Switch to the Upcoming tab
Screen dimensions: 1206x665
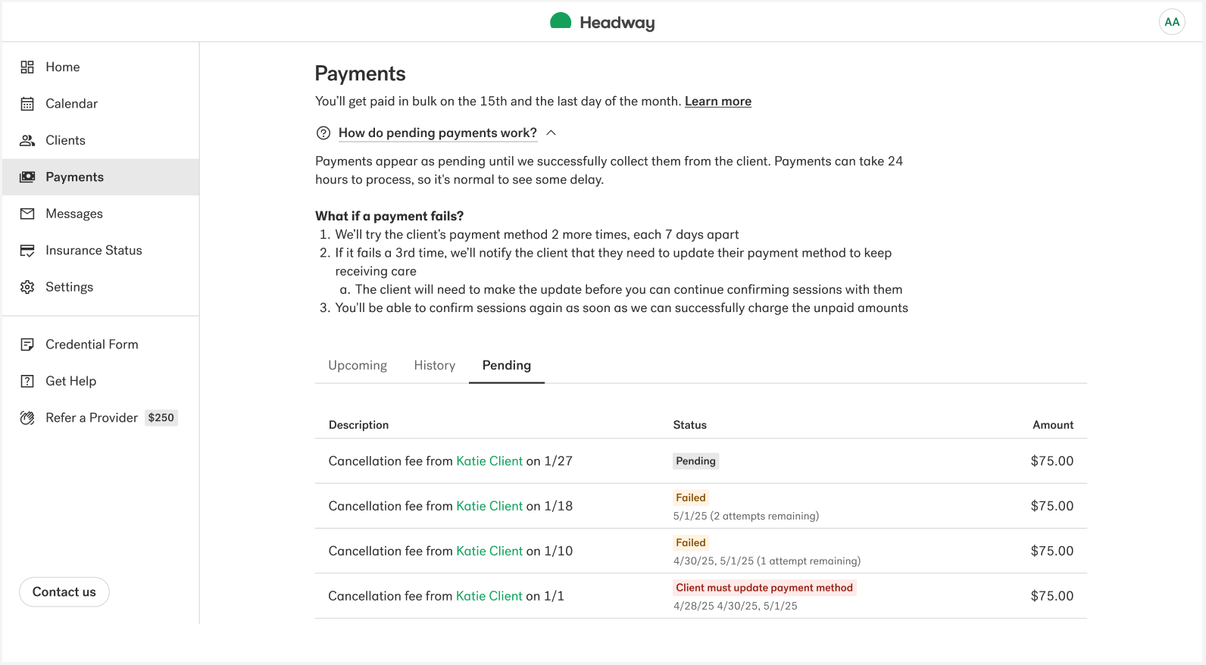[358, 365]
